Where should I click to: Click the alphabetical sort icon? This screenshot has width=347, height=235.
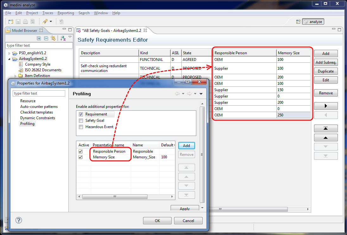click(63, 38)
